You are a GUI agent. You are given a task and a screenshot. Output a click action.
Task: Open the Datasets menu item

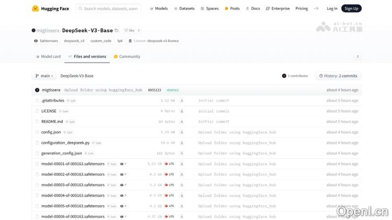tap(185, 8)
